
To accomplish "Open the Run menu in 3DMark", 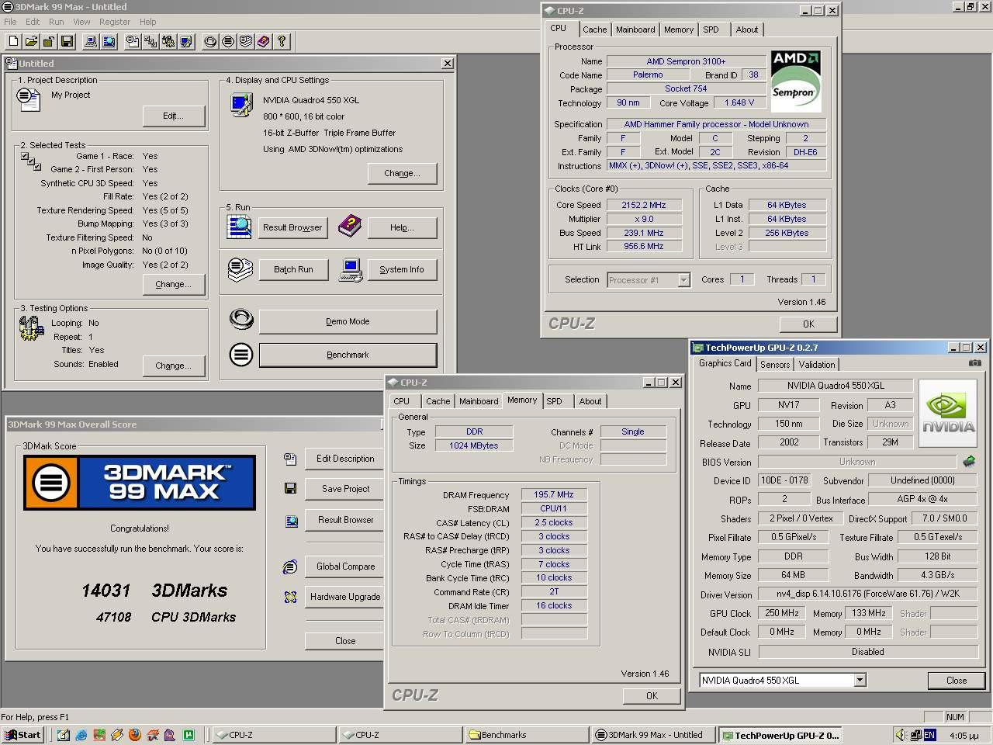I will (57, 22).
